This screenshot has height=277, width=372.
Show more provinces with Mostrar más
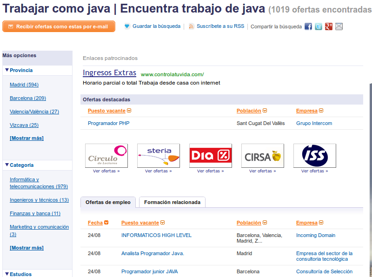(27, 138)
